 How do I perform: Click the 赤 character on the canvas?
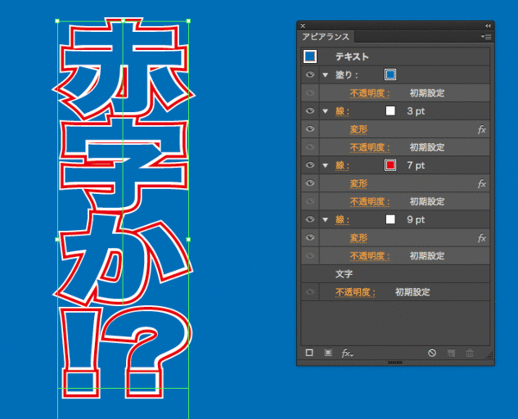pos(123,67)
